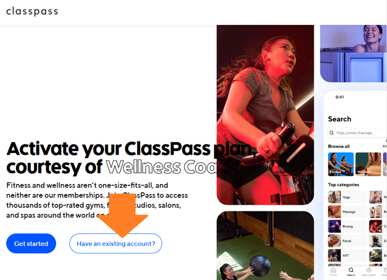The height and width of the screenshot is (280, 387).
Task: Select the Facial category tile
Action: click(x=348, y=241)
